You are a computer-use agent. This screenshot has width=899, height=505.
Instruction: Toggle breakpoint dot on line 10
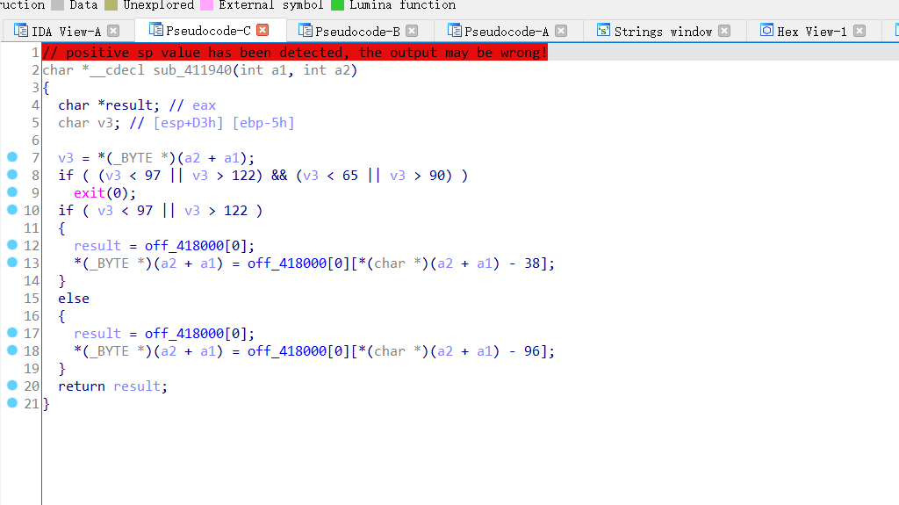[12, 210]
